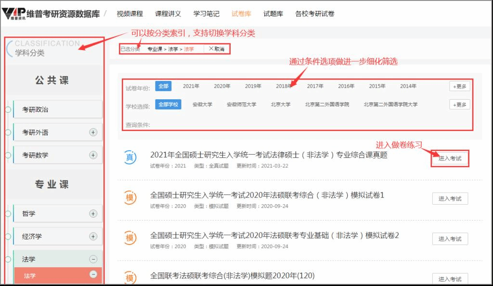
Task: Expand 经济学 subject with plus icon
Action: (x=93, y=236)
